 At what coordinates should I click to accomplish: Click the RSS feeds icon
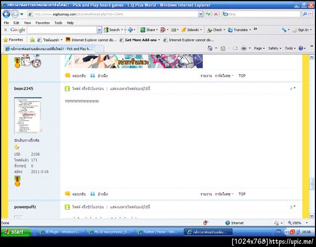223,48
